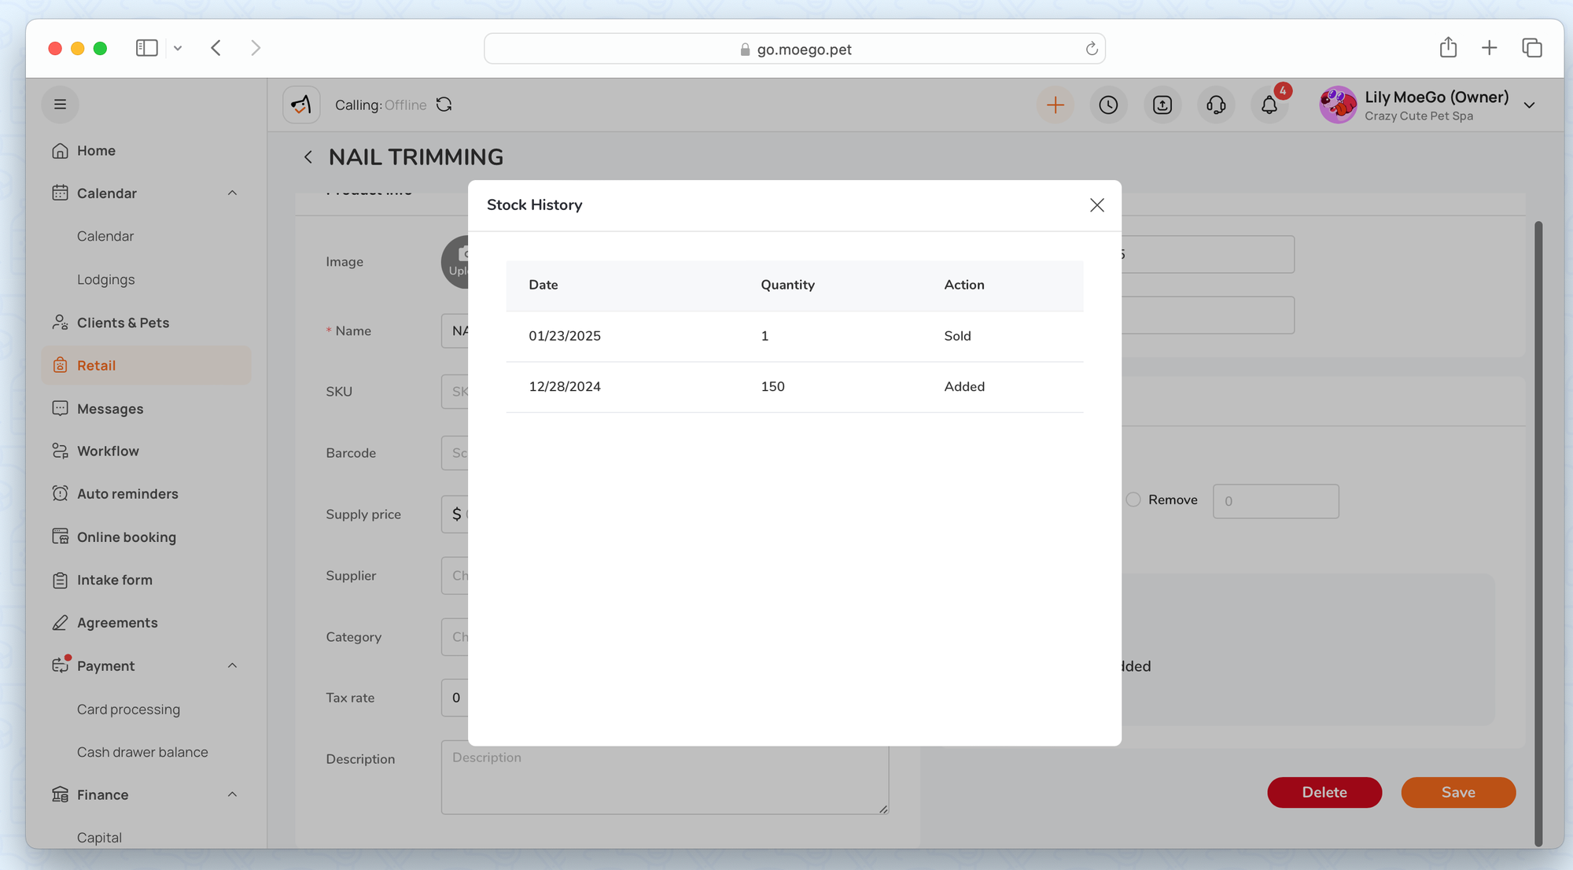This screenshot has height=870, width=1573.
Task: Close the Stock History dialog
Action: click(1096, 205)
